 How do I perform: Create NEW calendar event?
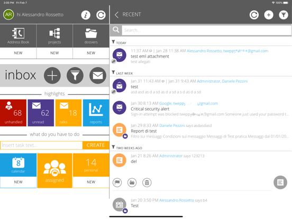click(x=18, y=182)
